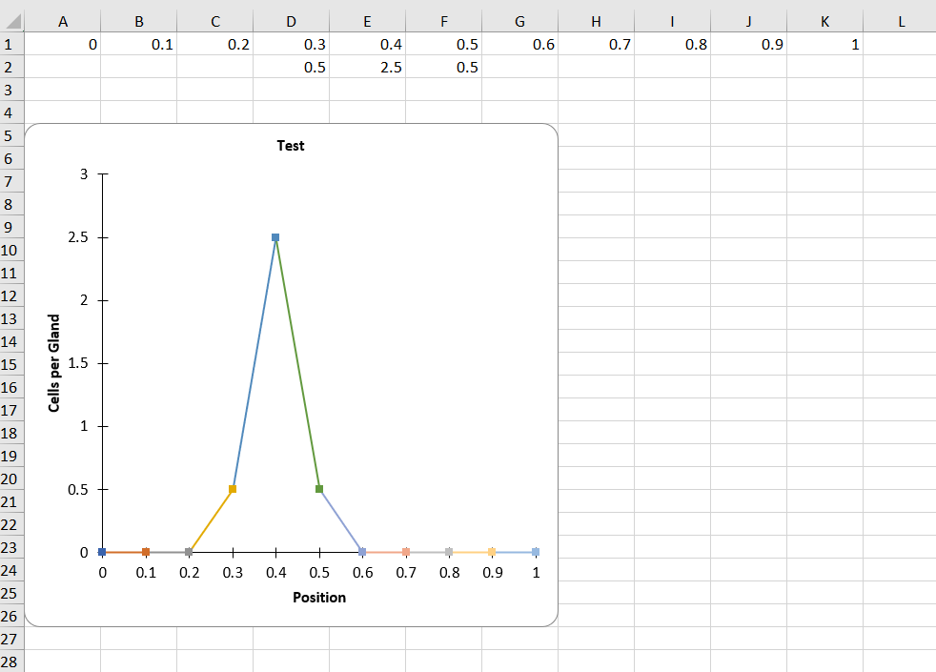Click the peak data marker at 2.5

click(275, 237)
